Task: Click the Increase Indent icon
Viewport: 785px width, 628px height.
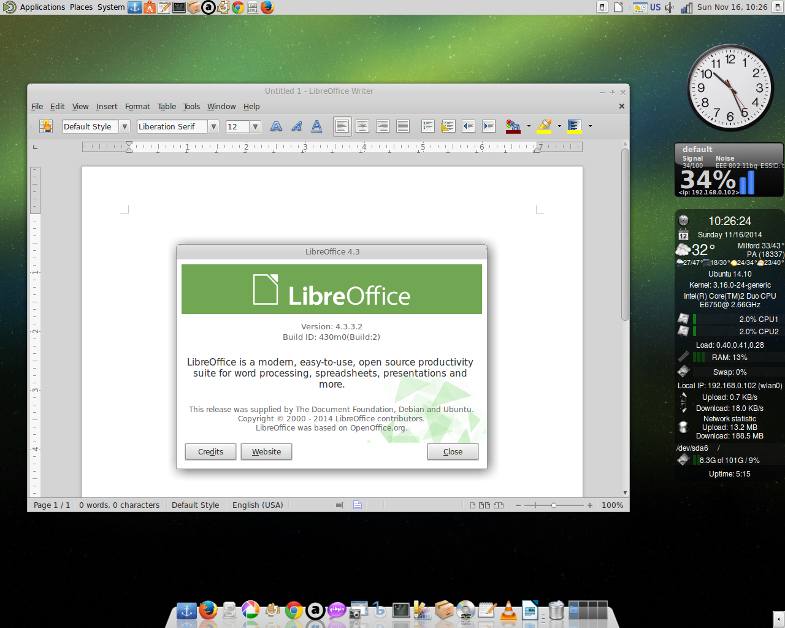Action: click(489, 126)
